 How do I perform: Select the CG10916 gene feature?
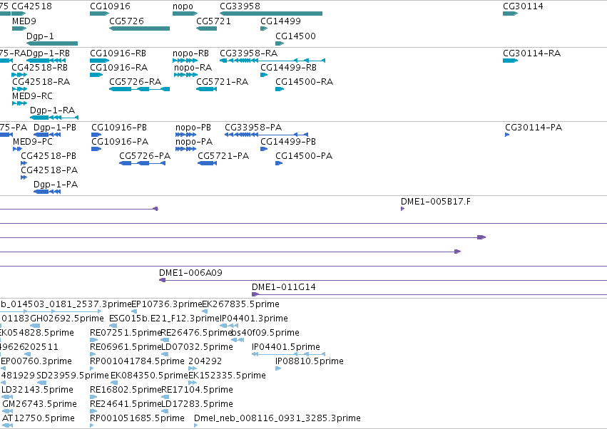click(x=99, y=14)
